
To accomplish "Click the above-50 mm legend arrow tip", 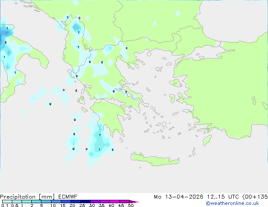I will pyautogui.click(x=134, y=202).
